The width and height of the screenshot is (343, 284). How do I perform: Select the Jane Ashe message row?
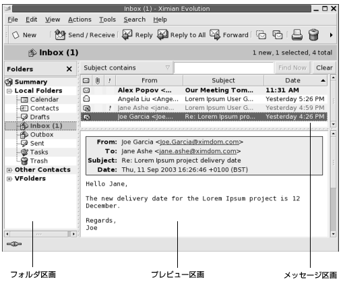(x=204, y=108)
